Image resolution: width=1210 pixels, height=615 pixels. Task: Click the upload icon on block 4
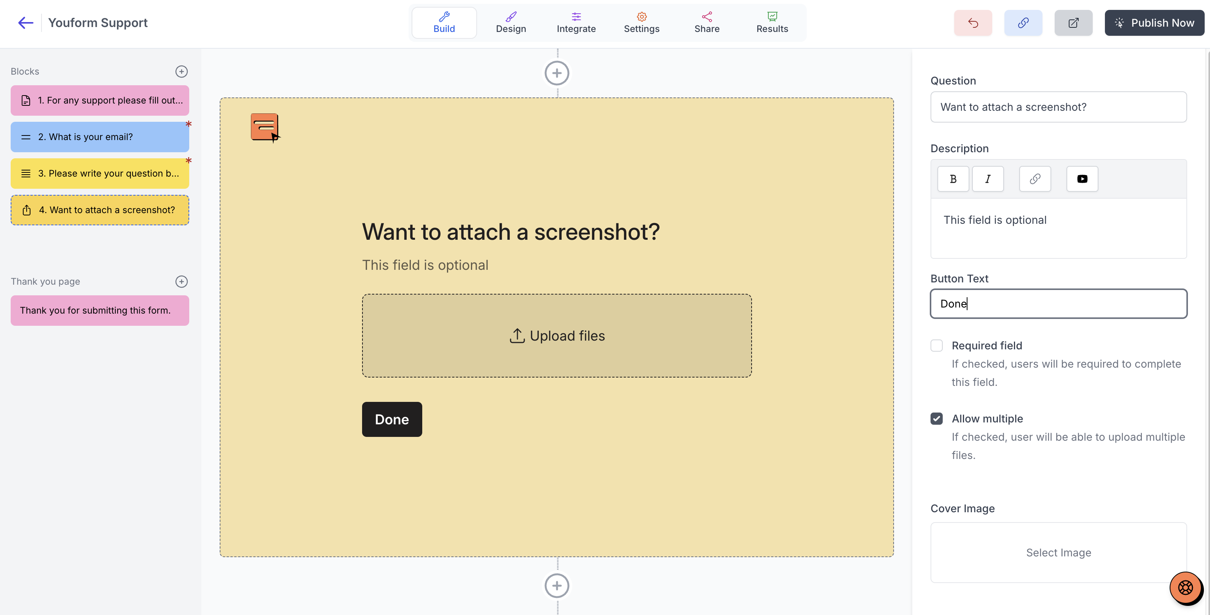(x=27, y=210)
